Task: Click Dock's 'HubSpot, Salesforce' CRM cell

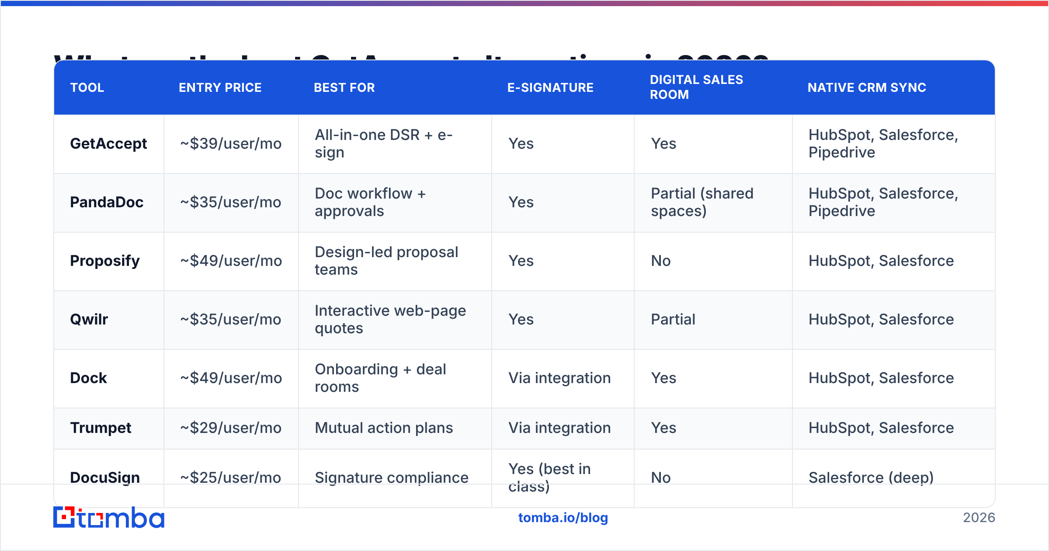Action: (894, 378)
